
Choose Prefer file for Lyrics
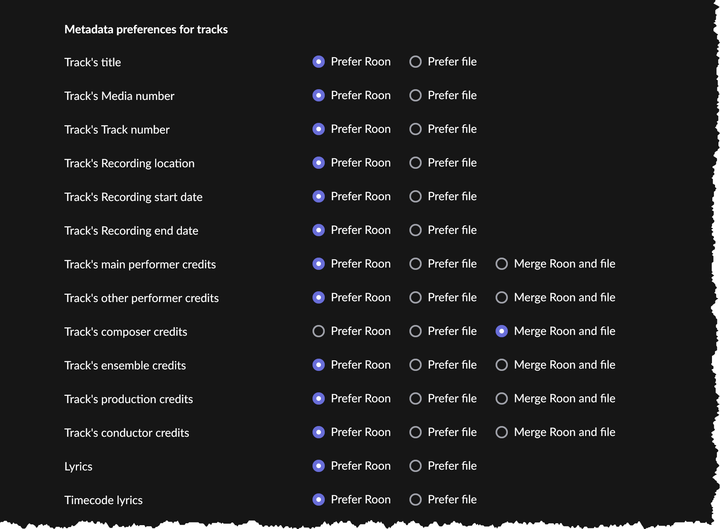coord(416,466)
